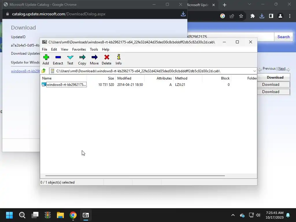
Task: Click the 10 731 520 size value
Action: 106,85
